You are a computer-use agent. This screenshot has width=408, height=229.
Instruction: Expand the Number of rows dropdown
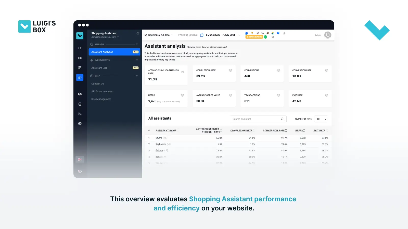coord(321,119)
